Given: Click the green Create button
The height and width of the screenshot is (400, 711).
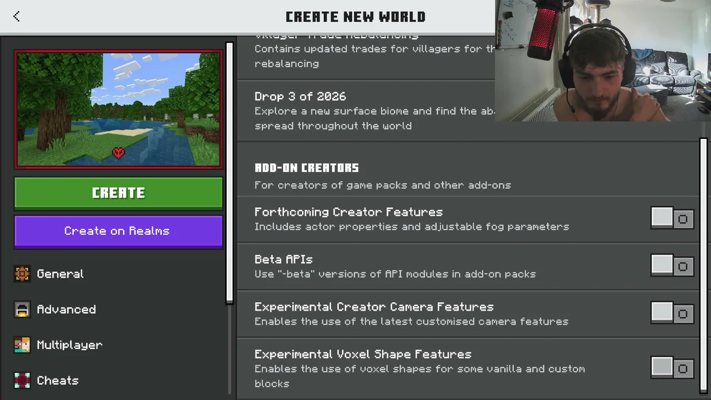Looking at the screenshot, I should click(x=118, y=193).
